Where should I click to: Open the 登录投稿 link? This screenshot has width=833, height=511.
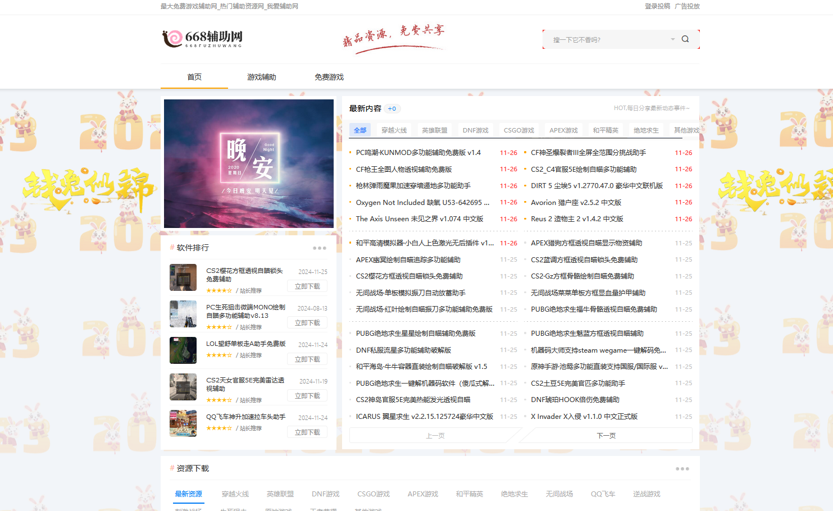click(657, 6)
